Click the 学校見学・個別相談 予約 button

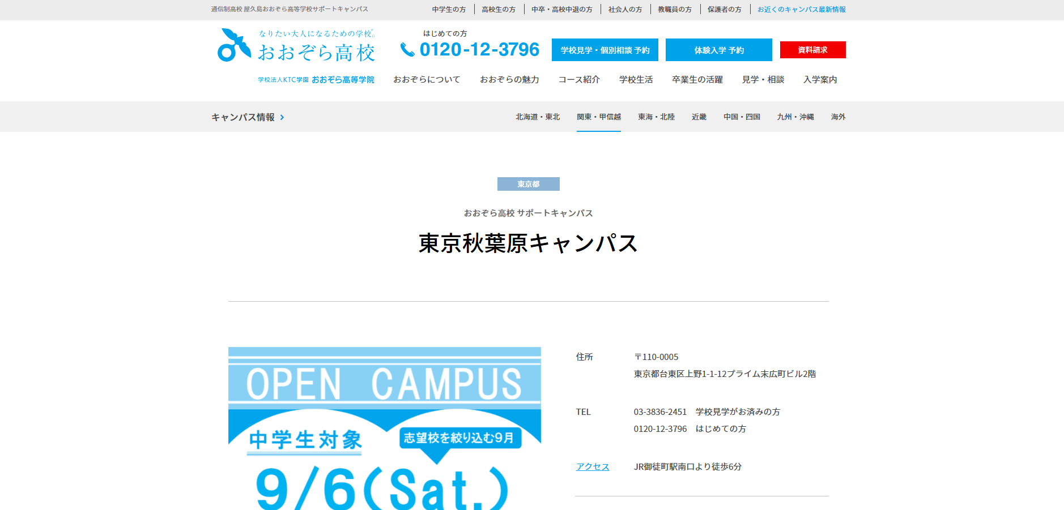click(605, 50)
